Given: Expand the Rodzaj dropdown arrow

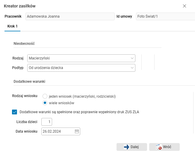Looking at the screenshot, I should [132, 58].
